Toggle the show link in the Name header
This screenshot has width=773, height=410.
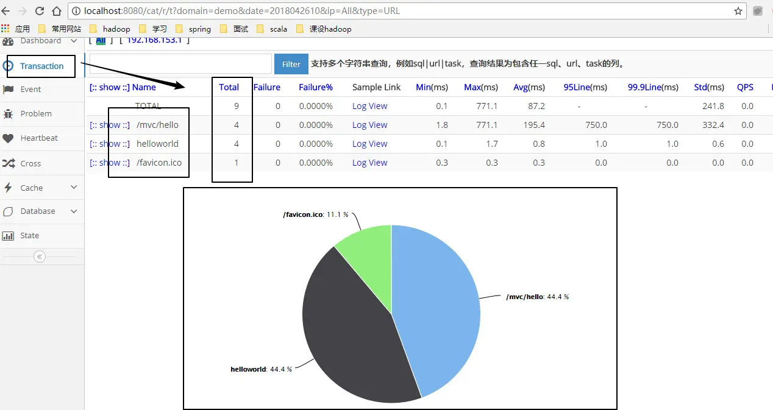pos(110,87)
